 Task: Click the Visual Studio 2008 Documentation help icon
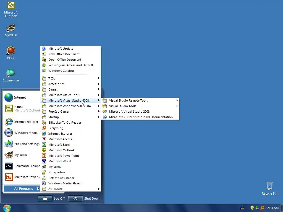(x=105, y=117)
